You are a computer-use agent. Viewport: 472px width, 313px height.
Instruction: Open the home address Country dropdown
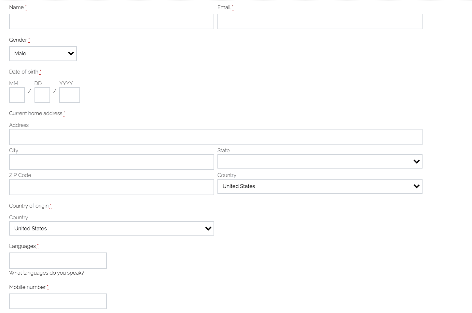pos(320,186)
